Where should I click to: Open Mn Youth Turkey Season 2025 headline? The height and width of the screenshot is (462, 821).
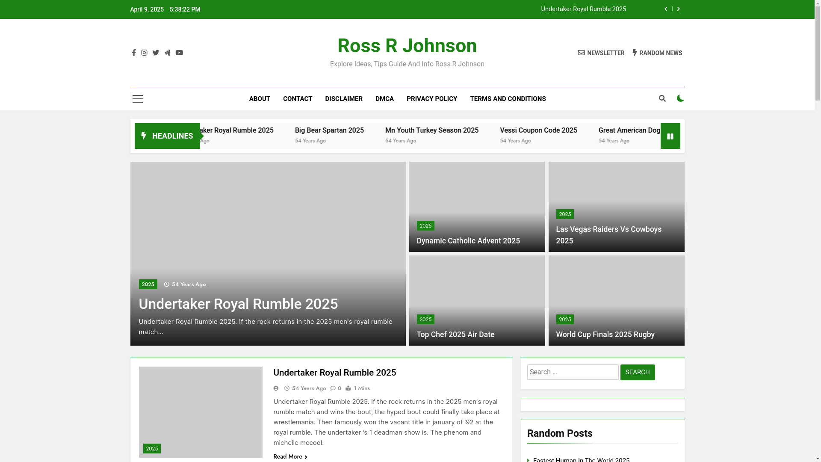432,130
